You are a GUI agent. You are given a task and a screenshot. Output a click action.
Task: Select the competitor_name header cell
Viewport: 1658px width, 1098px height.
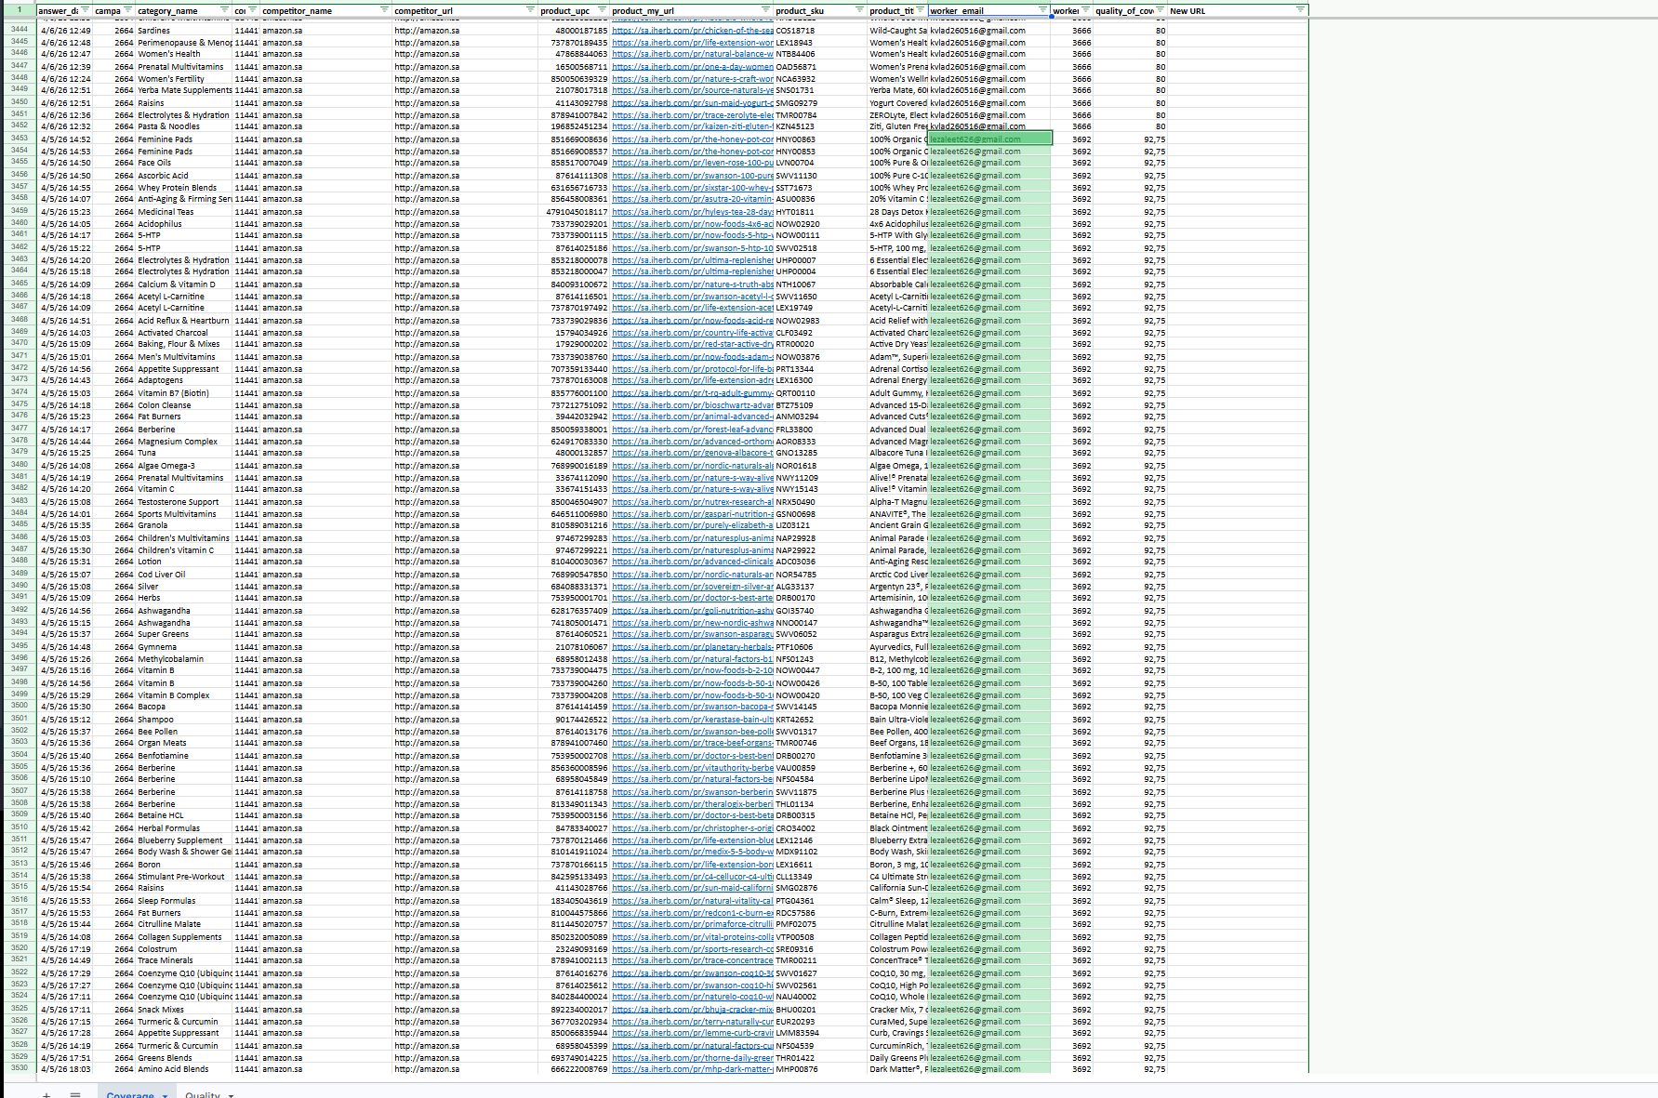point(325,10)
